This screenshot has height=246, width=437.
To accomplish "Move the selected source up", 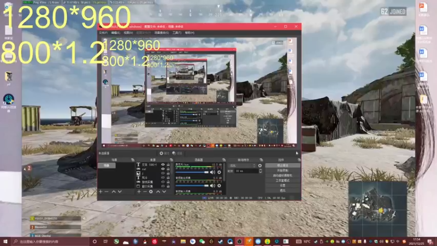I will point(158,192).
